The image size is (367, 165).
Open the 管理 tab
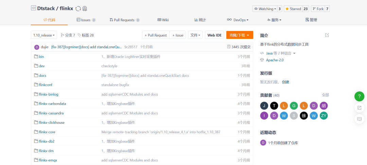click(311, 20)
